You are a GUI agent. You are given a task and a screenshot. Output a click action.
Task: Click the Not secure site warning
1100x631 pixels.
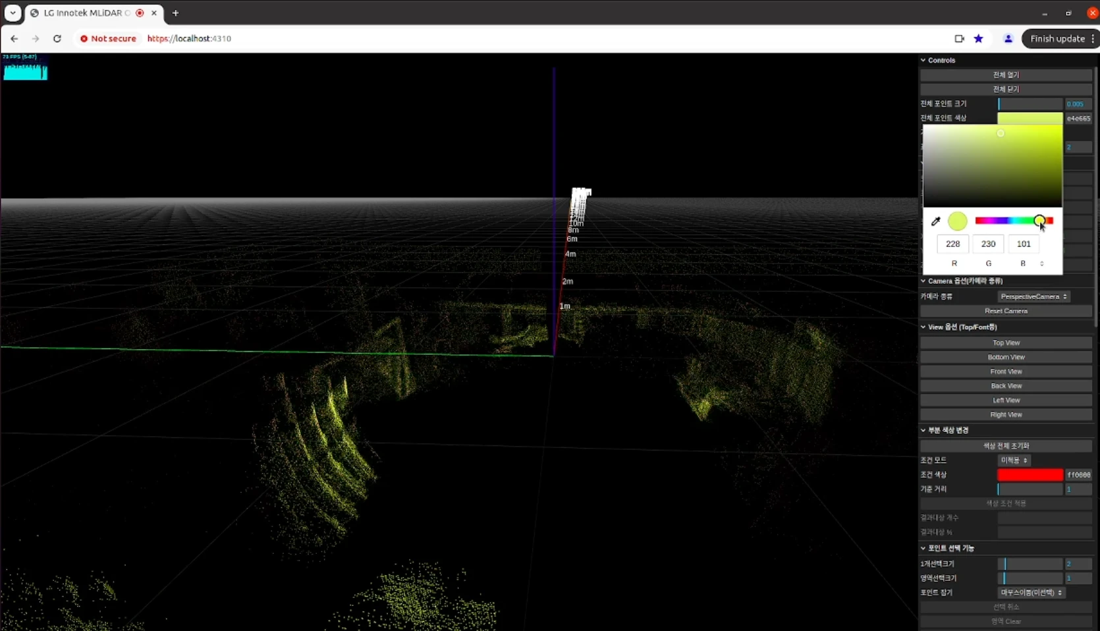coord(108,39)
